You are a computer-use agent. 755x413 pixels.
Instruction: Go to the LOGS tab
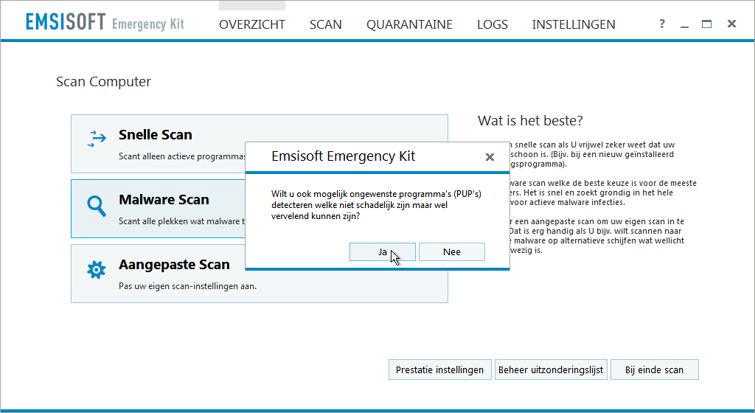(x=492, y=24)
